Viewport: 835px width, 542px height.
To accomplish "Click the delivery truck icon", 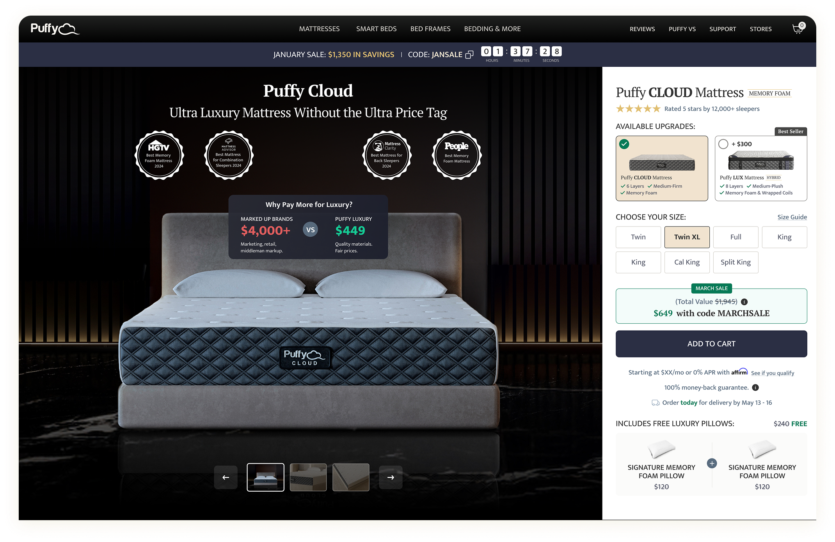I will [656, 403].
